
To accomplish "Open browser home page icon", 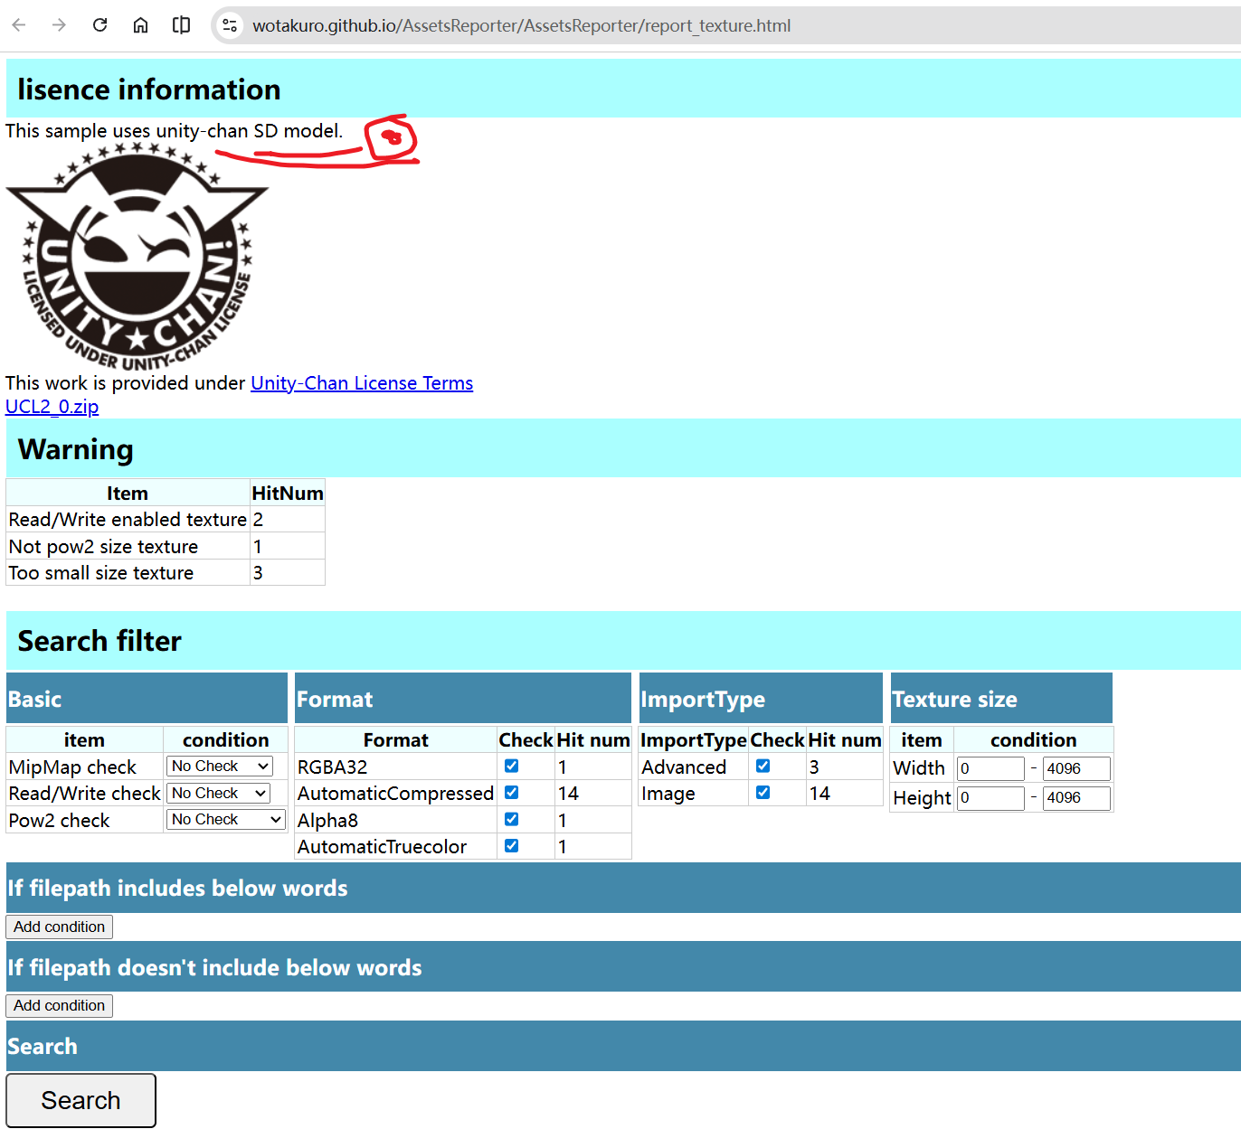I will click(x=140, y=25).
